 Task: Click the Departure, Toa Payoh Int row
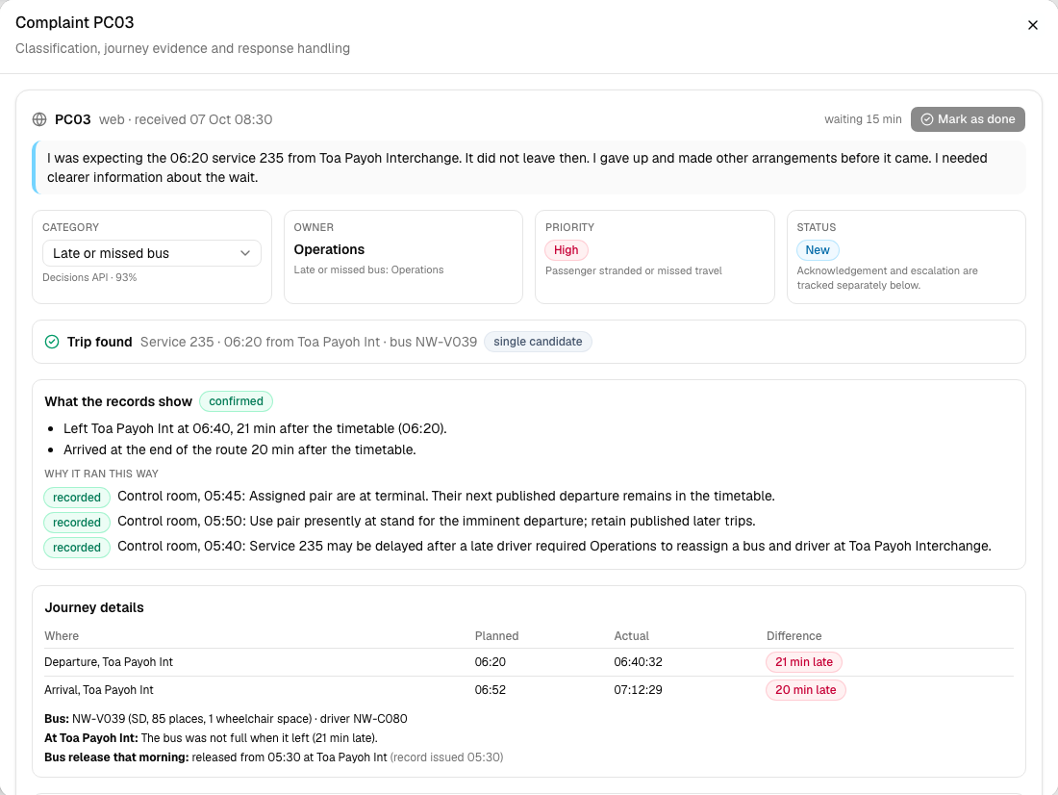coord(529,662)
